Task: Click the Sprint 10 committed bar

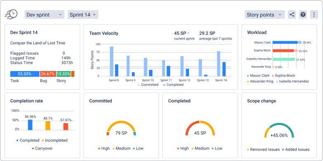Action: point(146,67)
